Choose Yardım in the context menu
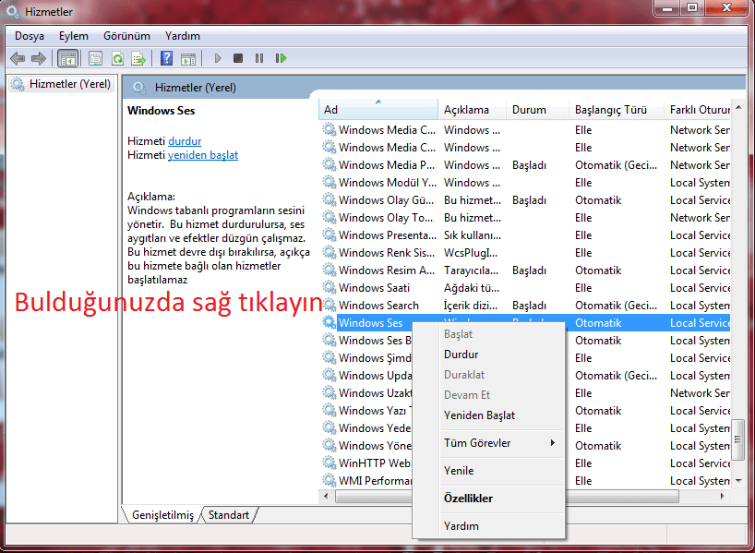The height and width of the screenshot is (553, 755). [x=489, y=526]
